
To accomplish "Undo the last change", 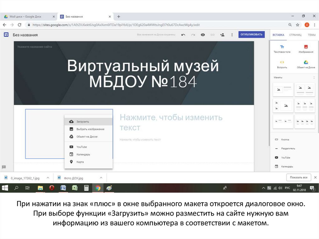I will [183, 35].
